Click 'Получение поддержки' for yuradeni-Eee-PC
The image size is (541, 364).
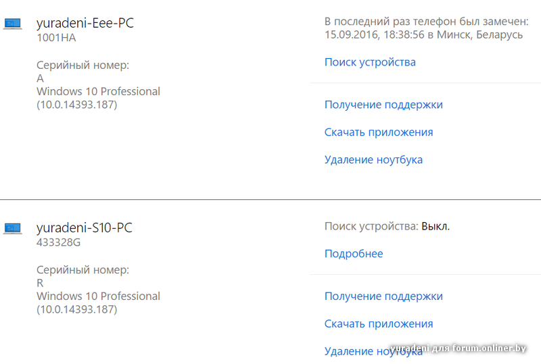point(383,105)
